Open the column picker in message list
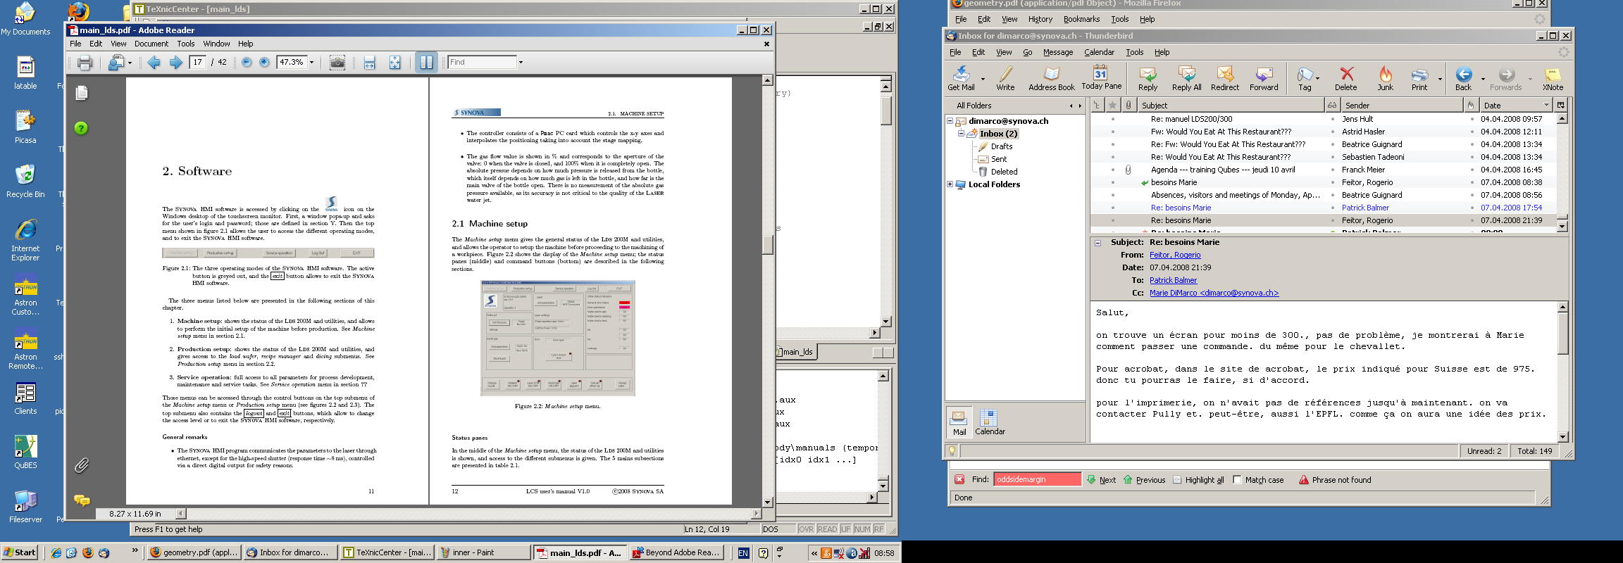 [1561, 105]
